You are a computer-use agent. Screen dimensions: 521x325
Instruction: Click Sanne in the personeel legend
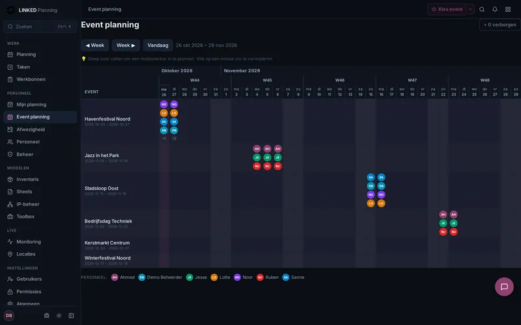[x=293, y=278]
